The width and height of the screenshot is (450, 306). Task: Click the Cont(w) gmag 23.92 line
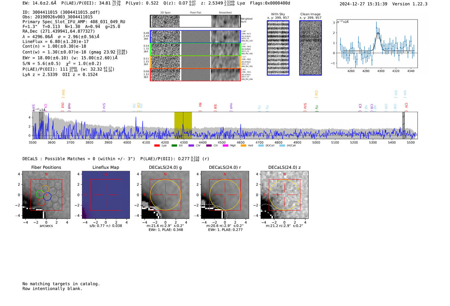(x=75, y=52)
